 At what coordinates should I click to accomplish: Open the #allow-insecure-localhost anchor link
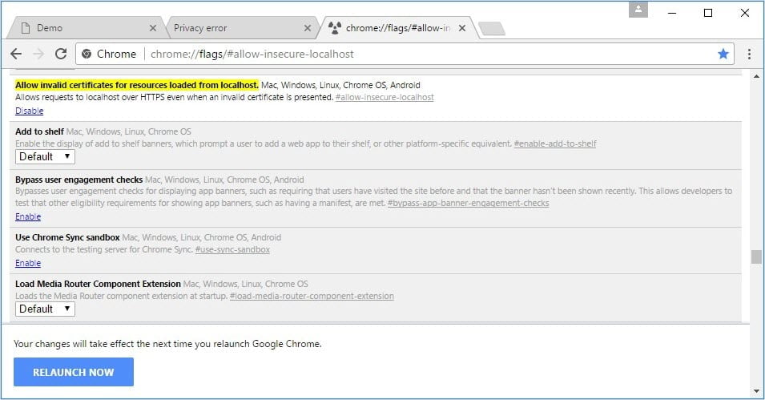point(385,97)
